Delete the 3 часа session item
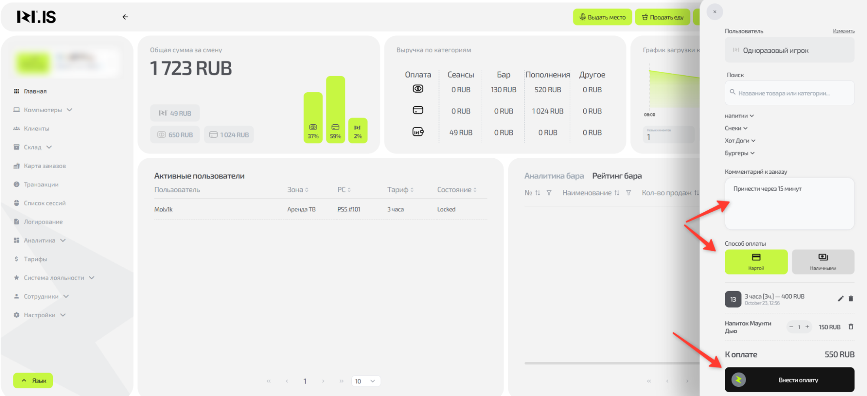 851,299
